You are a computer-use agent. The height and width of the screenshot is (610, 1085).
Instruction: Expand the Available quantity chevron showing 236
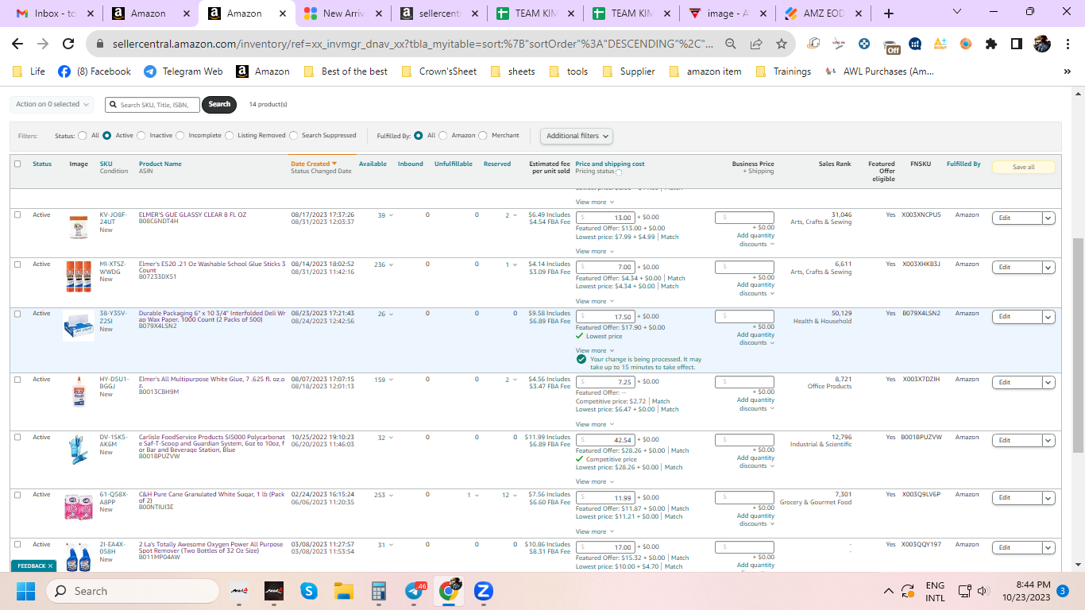click(x=391, y=265)
